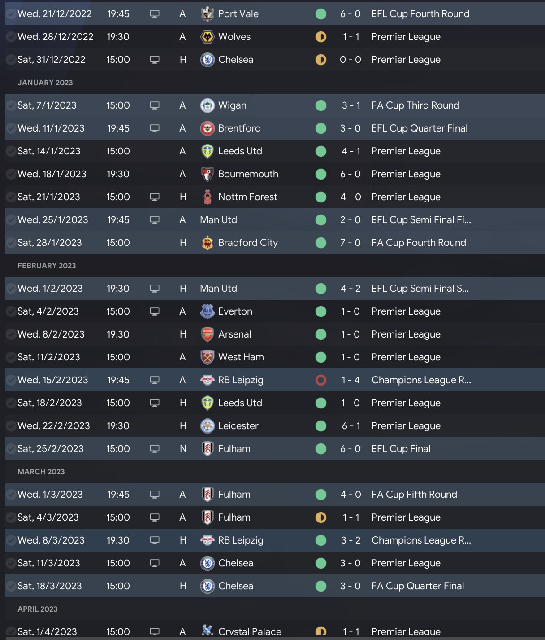Click the Bradford City badge icon
Viewport: 545px width, 640px height.
207,243
